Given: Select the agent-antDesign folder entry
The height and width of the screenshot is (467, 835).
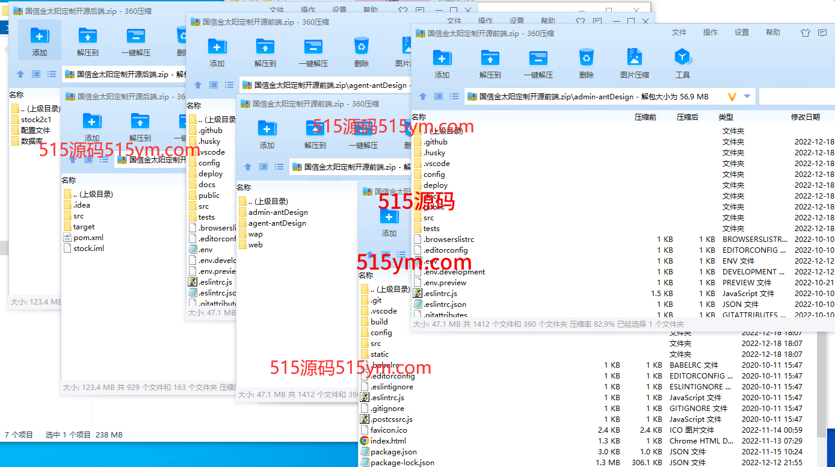Looking at the screenshot, I should (x=277, y=223).
